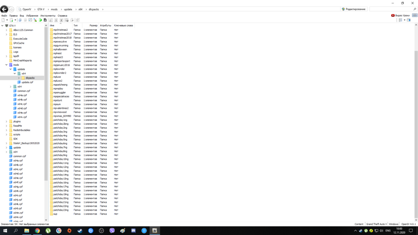Toggle the preview pane icon at top right
The height and width of the screenshot is (235, 418).
pyautogui.click(x=409, y=20)
